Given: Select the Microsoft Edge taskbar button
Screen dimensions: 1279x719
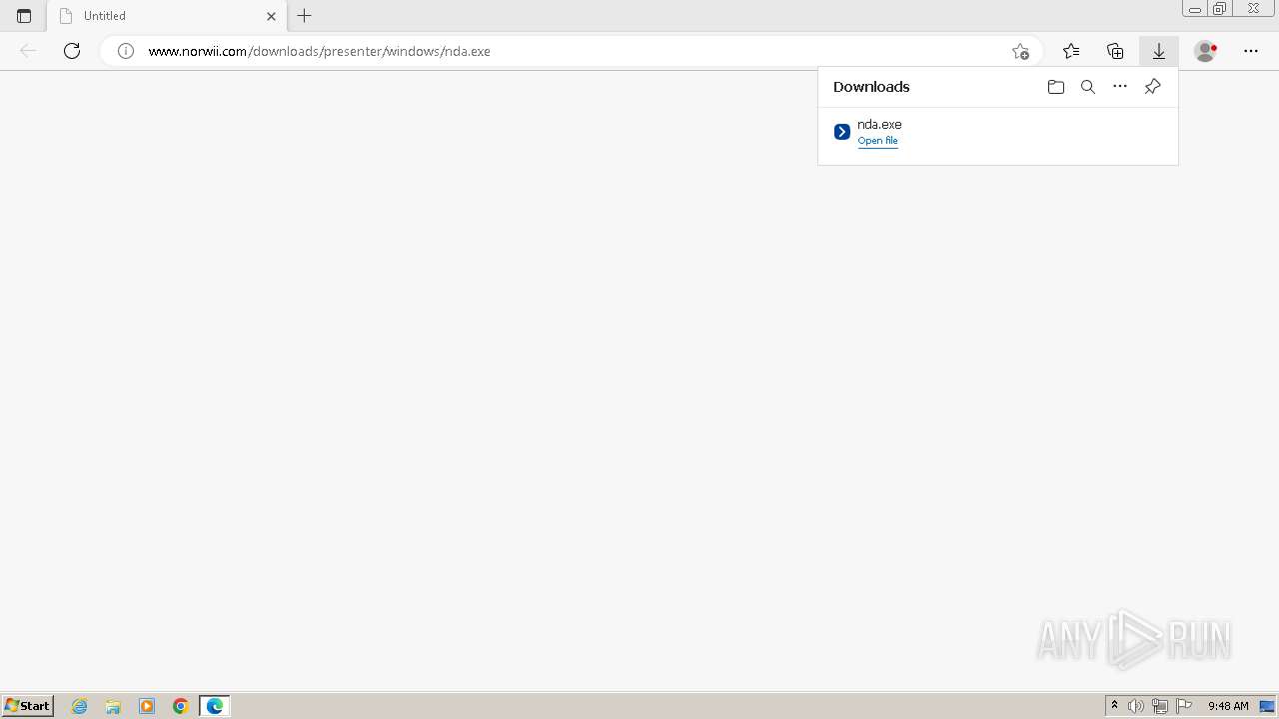Looking at the screenshot, I should click(x=215, y=706).
